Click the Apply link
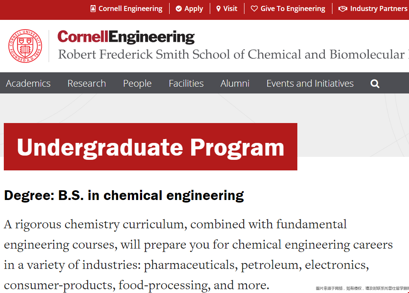Screen dimensions: 409x293 click(x=194, y=8)
